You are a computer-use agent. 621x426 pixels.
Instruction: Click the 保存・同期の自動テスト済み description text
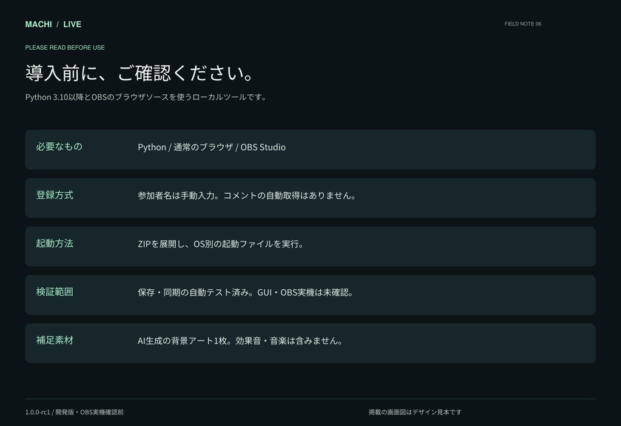[x=246, y=292]
